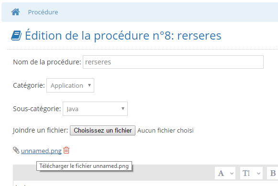278x186 pixels.
Task: Click the Sous-catégorie label text
Action: (37, 109)
